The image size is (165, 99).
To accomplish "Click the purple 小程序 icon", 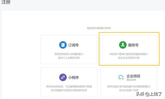I will [63, 77].
